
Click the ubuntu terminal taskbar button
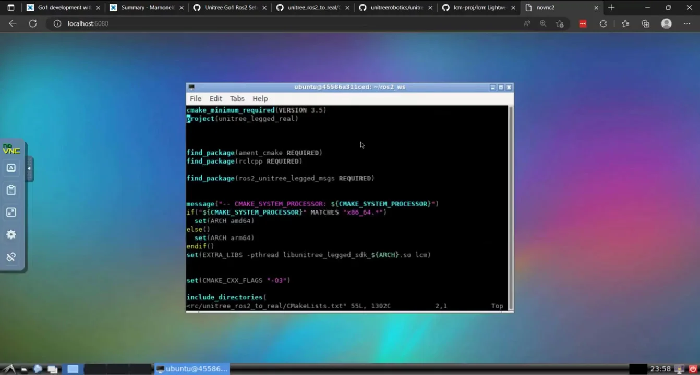coord(192,369)
